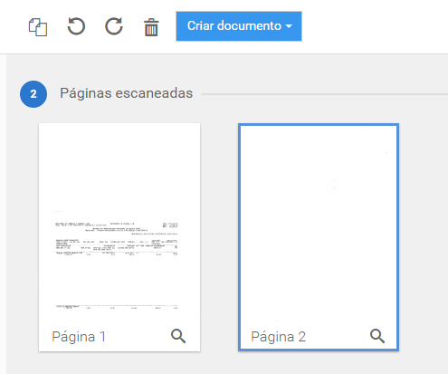Rotate the page counterclockwise
Viewport: 448px width, 374px height.
pyautogui.click(x=76, y=26)
